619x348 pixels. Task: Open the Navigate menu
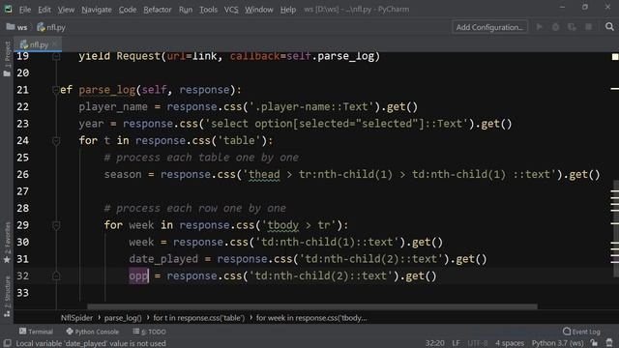click(97, 9)
